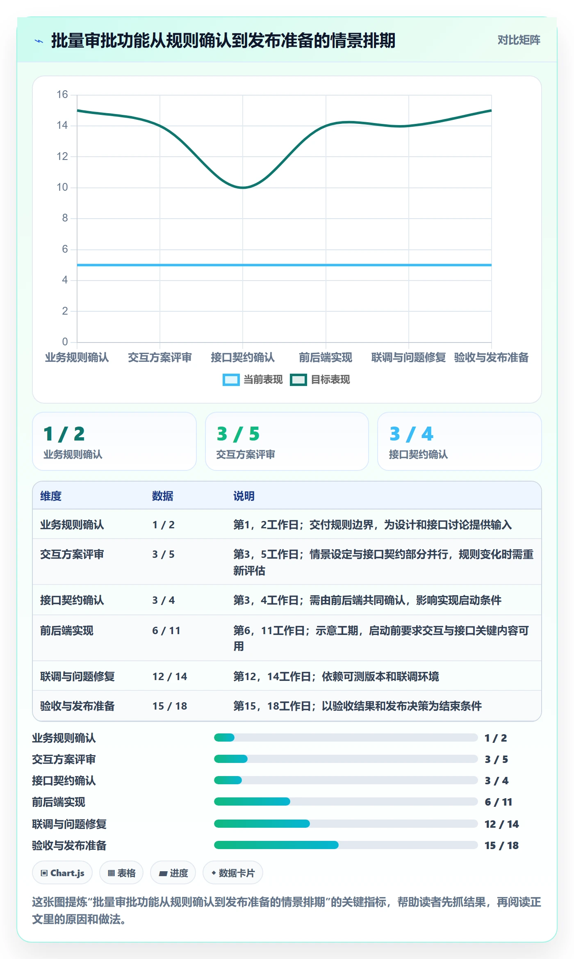Click the 验收与发布准备 progress bar

pos(346,845)
